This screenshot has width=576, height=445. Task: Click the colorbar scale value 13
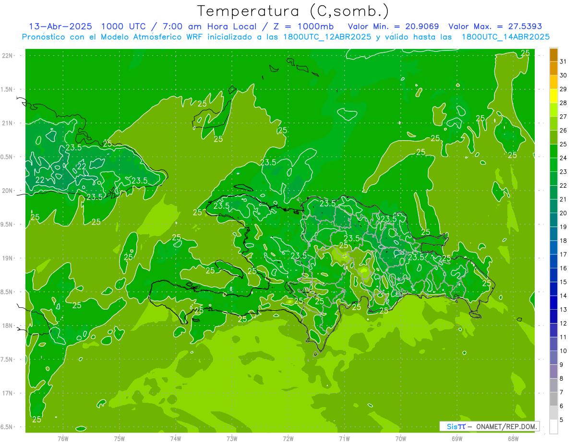pyautogui.click(x=563, y=310)
